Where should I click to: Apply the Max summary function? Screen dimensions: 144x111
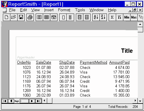tap(134, 17)
